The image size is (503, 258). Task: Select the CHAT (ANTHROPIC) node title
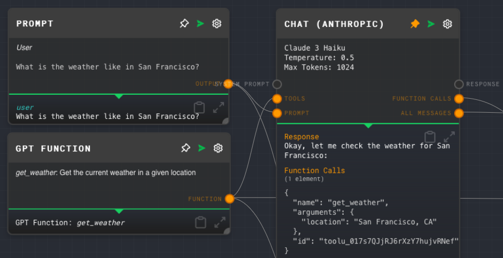coord(334,24)
